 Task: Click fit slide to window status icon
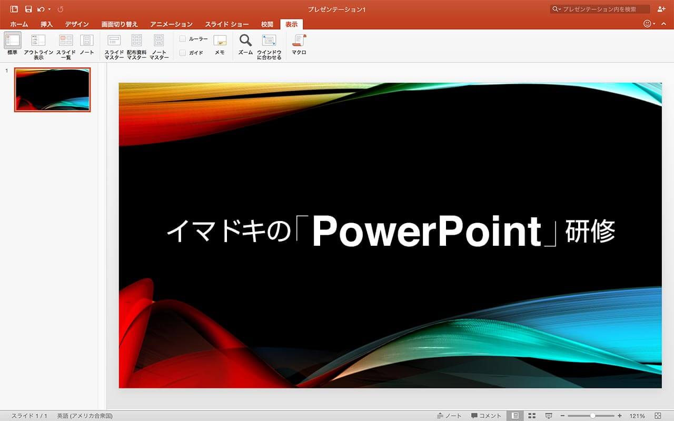pyautogui.click(x=658, y=416)
